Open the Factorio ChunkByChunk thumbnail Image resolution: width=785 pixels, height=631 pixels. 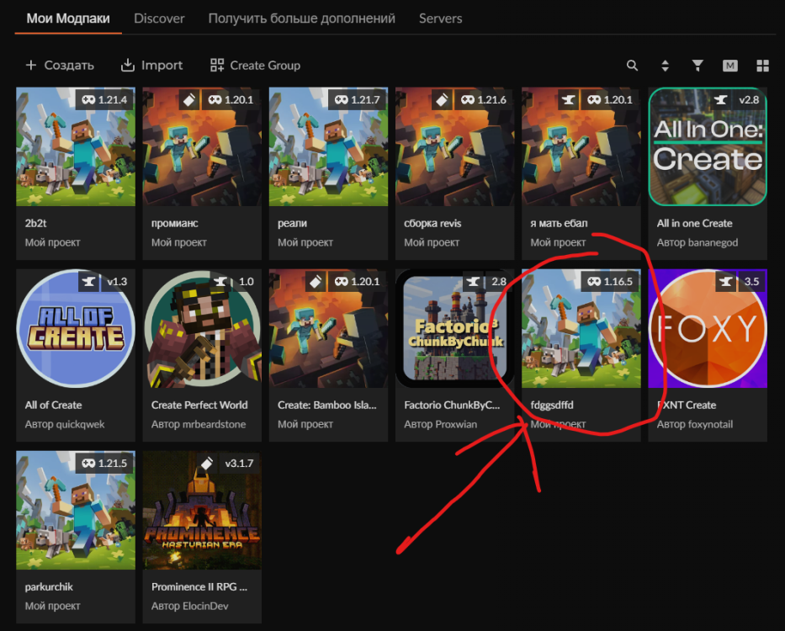455,328
